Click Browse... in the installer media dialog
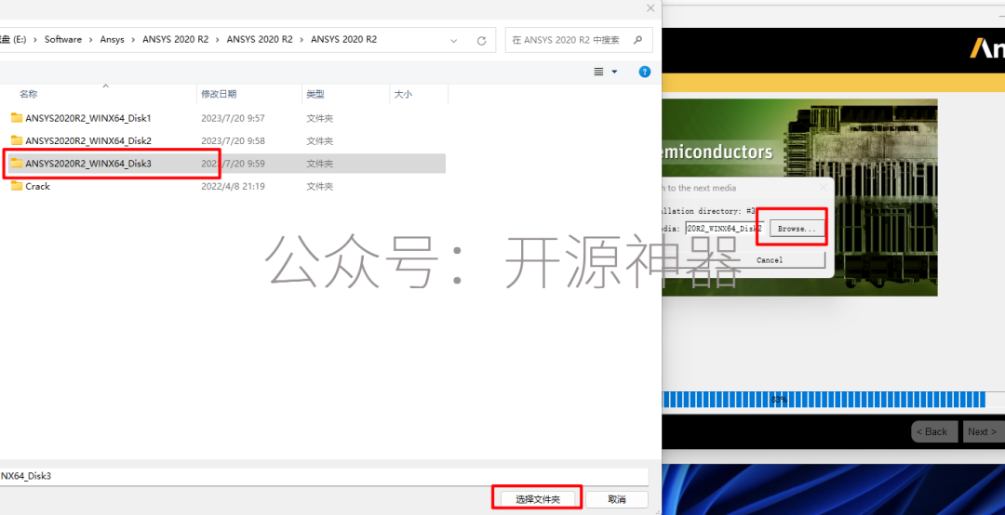The height and width of the screenshot is (515, 1005). [797, 228]
